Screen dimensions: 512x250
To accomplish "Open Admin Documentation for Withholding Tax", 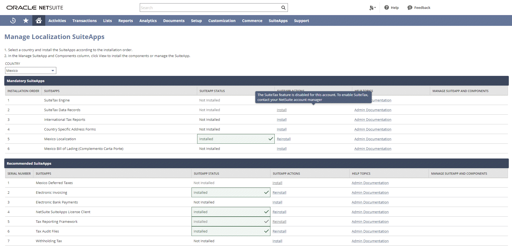I will point(370,241).
